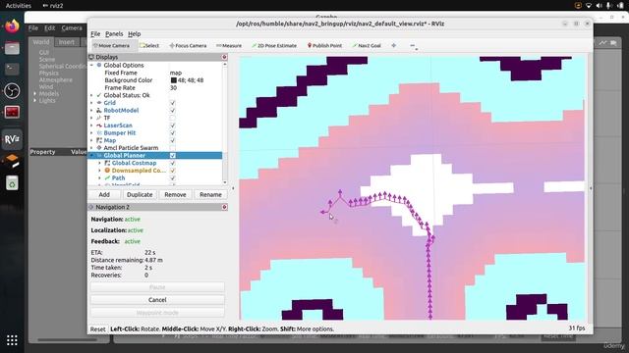Expand the LaserScan display node
The image size is (629, 353).
point(91,126)
